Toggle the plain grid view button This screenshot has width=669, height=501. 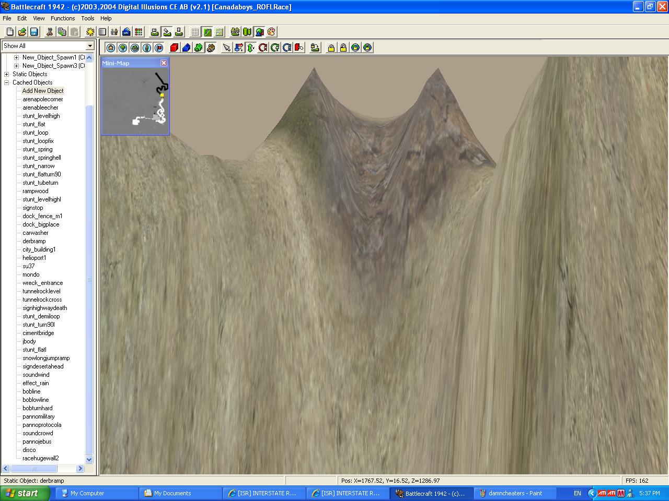click(x=195, y=32)
